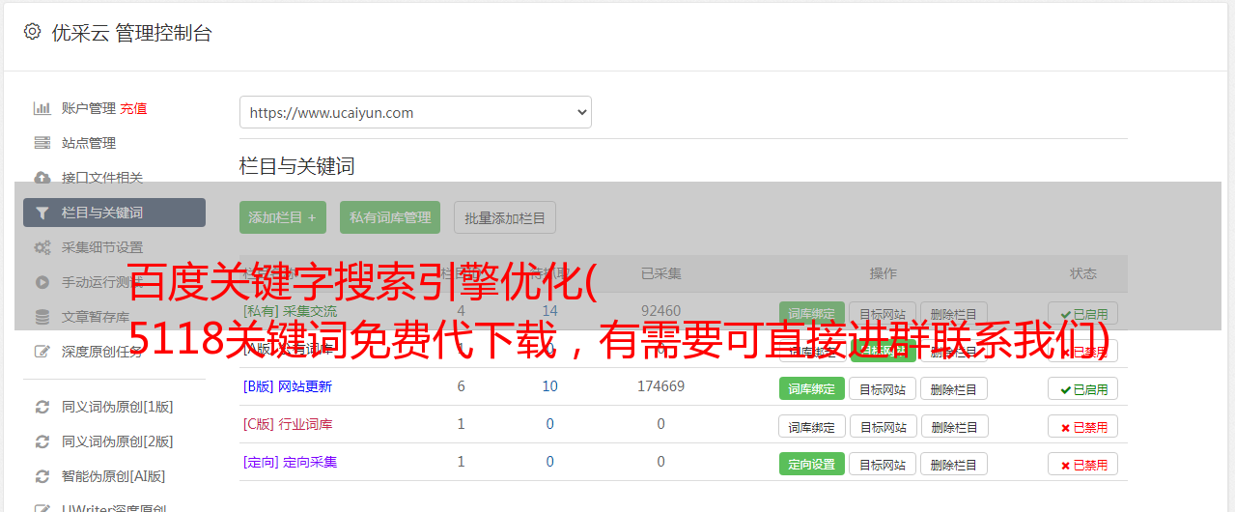This screenshot has width=1235, height=512.
Task: Click the gears icon for 采集细节设置
Action: (42, 247)
